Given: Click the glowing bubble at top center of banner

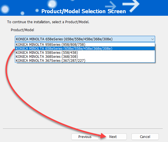Looking at the screenshot, I should (x=52, y=4).
